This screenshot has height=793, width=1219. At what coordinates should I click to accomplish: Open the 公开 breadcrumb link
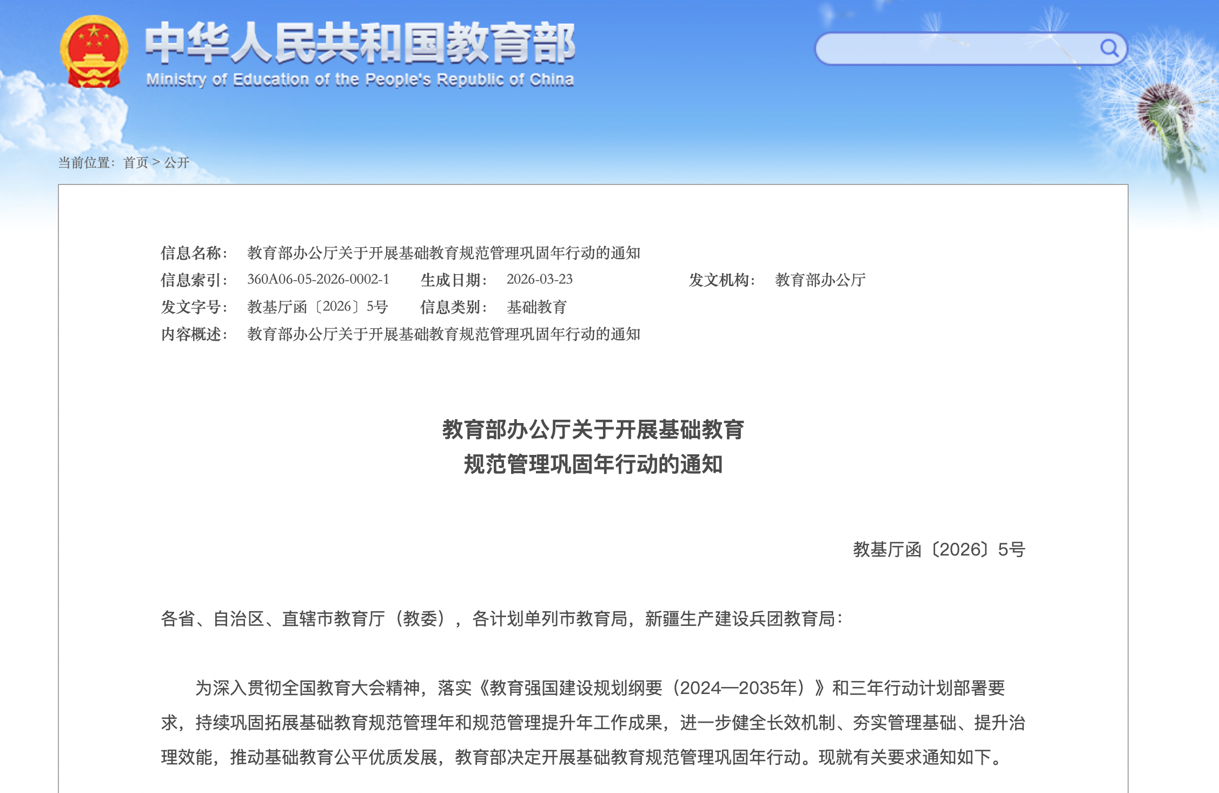click(x=178, y=163)
